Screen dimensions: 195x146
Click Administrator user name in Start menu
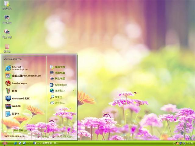[13, 59]
